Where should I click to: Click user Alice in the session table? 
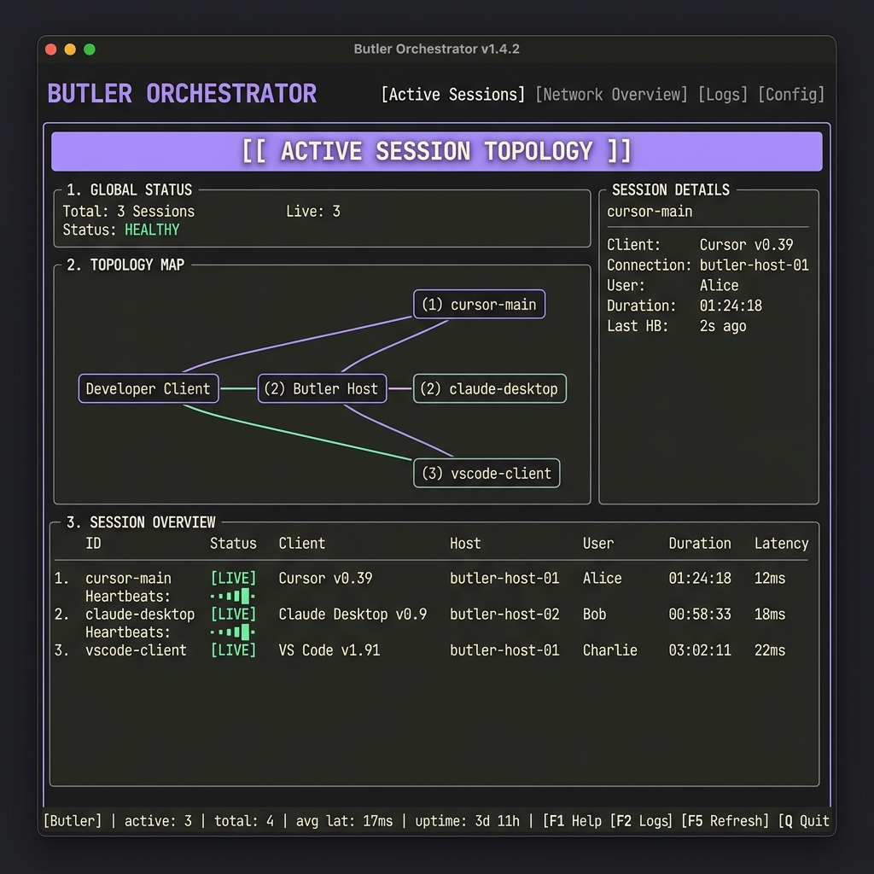pyautogui.click(x=602, y=579)
